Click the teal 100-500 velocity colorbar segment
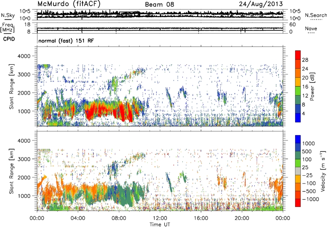327x227 pixels. 298,155
